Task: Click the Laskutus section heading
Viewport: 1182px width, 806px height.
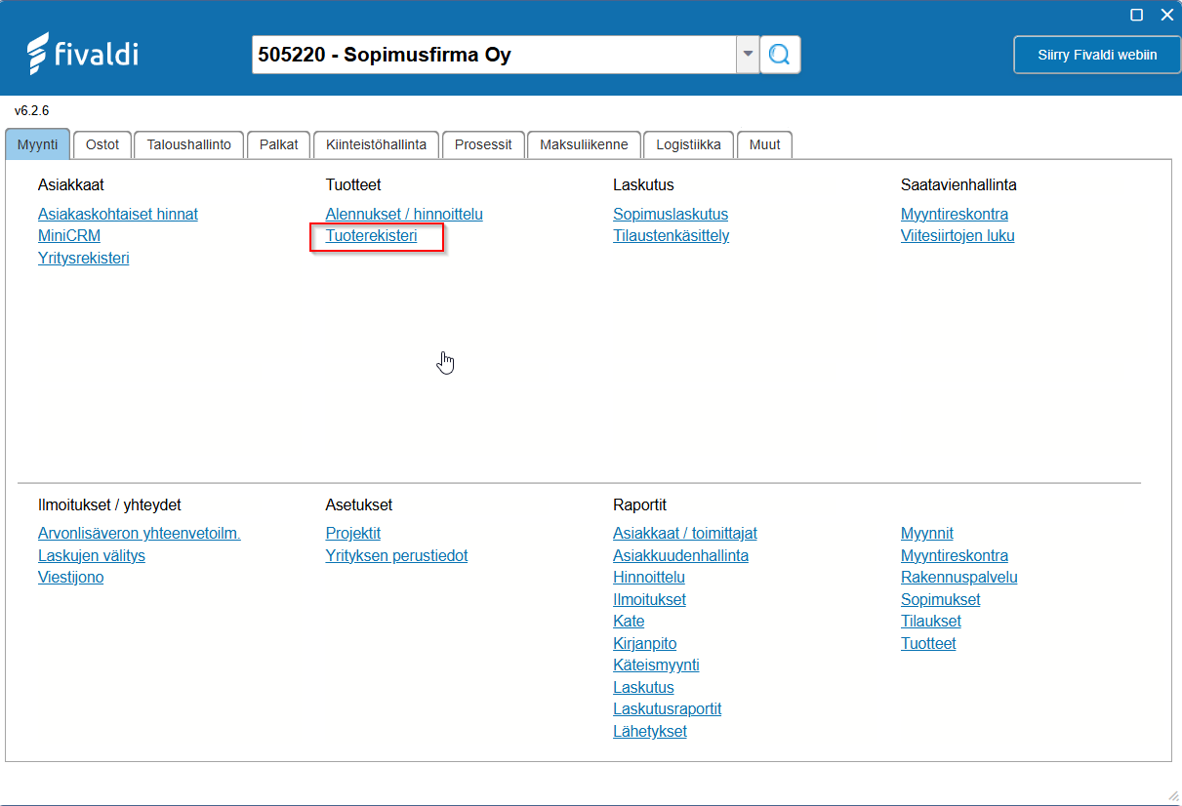Action: pos(643,184)
